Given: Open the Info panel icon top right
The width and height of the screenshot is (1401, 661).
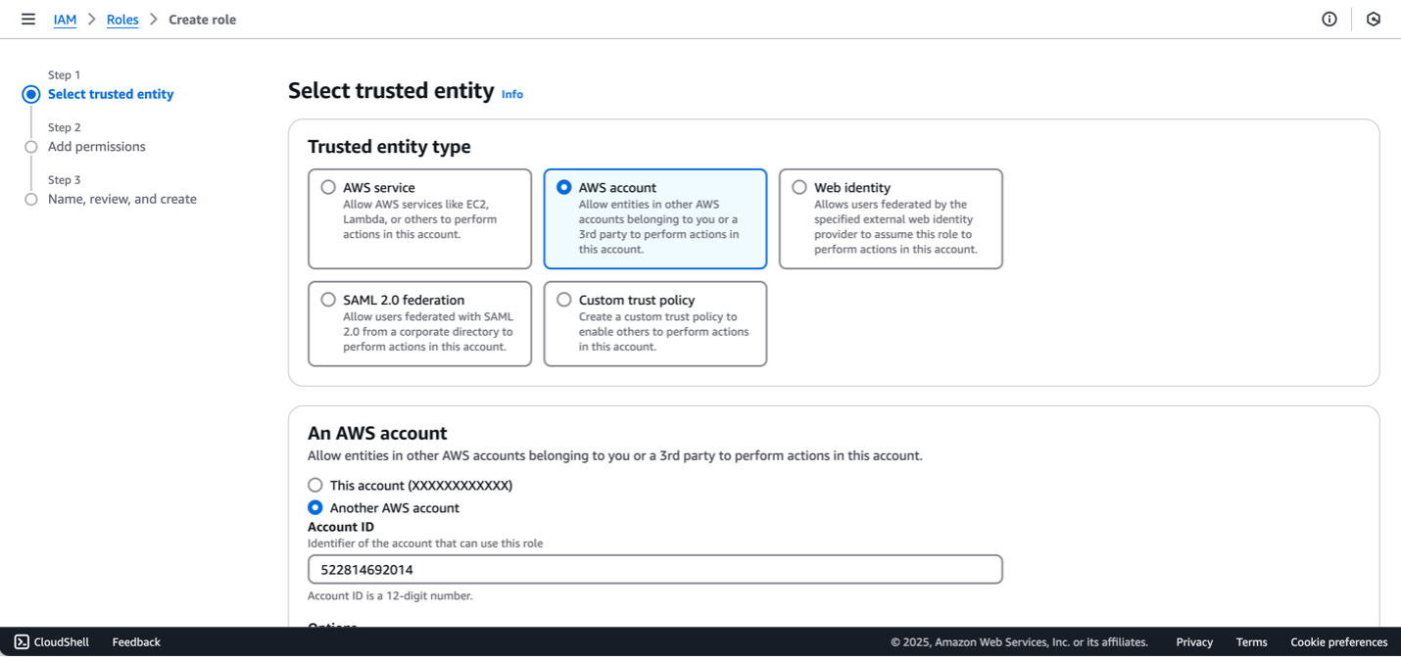Looking at the screenshot, I should click(1329, 19).
